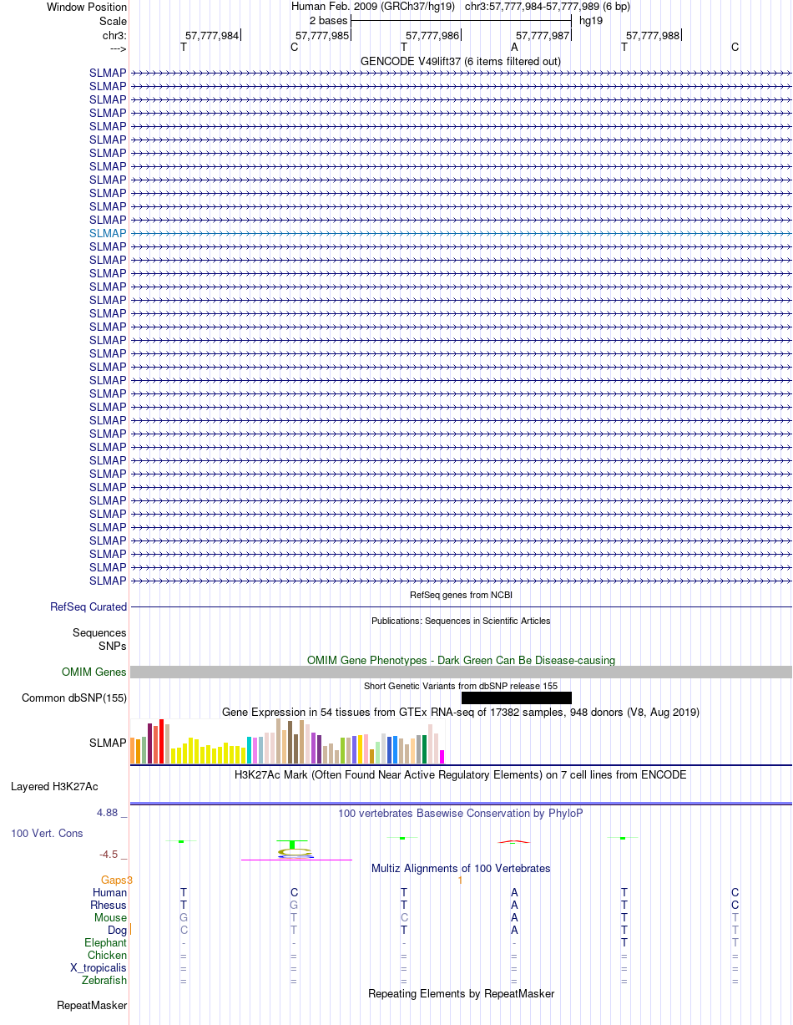The image size is (793, 1025).
Task: Click the 2 bases scale bar text
Action: 328,20
